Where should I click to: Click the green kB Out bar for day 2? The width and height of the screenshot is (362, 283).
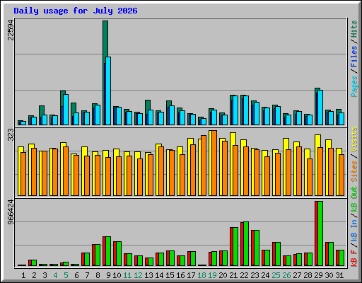tap(34, 262)
